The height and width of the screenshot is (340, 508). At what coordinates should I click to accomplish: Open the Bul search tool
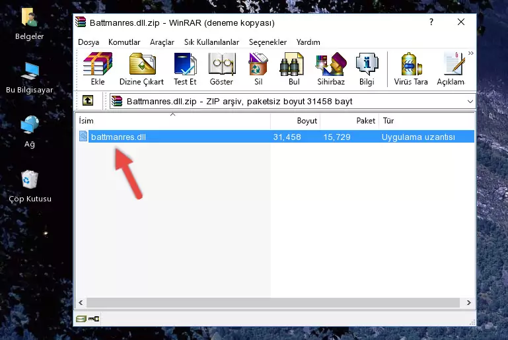(293, 69)
